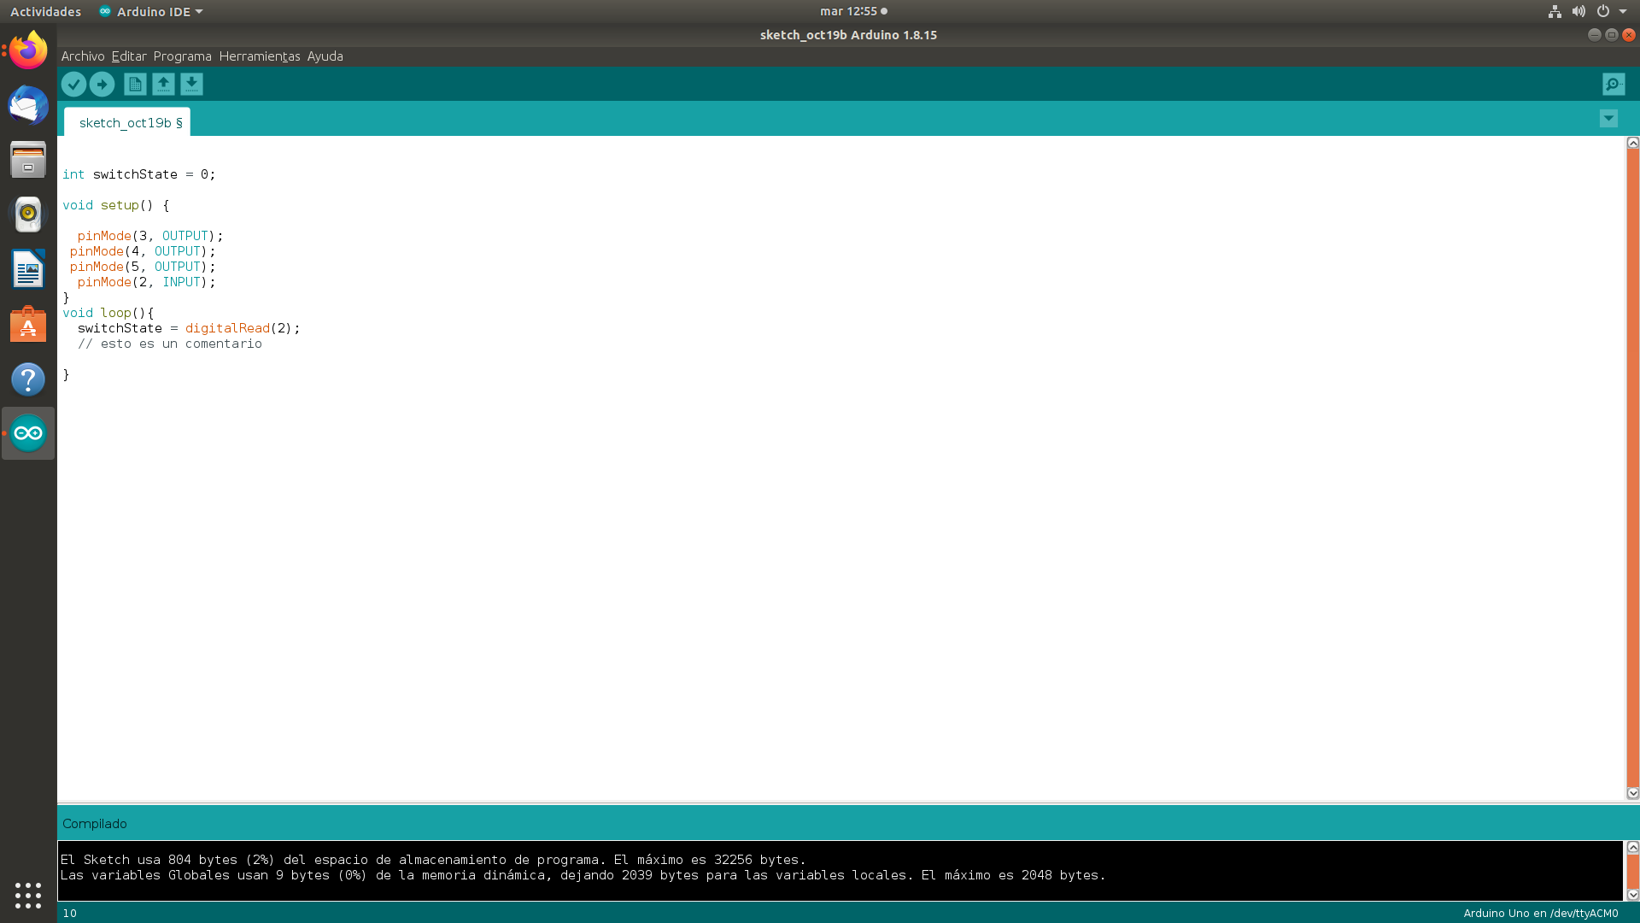Open the Programa menu
Image resolution: width=1640 pixels, height=923 pixels.
click(x=182, y=56)
